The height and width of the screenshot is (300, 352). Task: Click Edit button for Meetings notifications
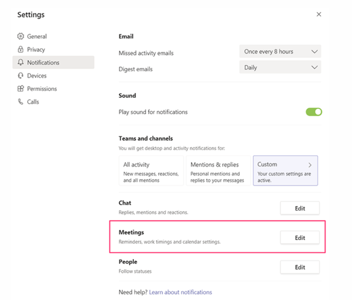point(300,238)
